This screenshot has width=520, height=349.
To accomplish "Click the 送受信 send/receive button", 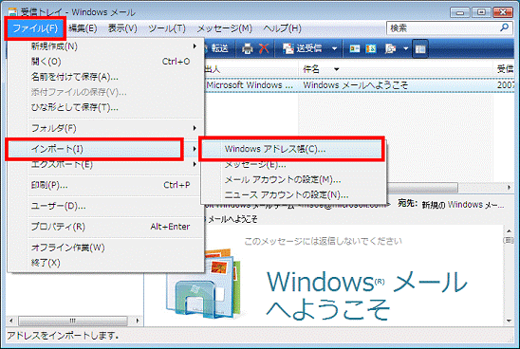I will click(x=302, y=48).
